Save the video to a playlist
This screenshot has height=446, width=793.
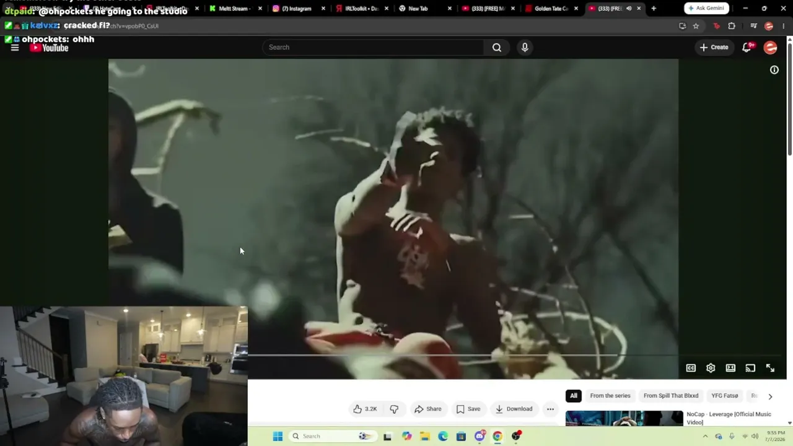pos(468,409)
